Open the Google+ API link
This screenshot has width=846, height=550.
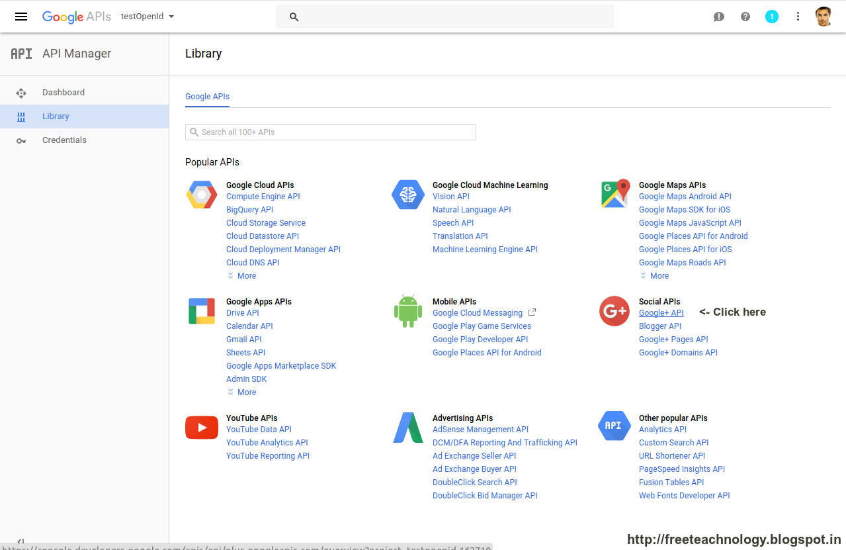pos(661,313)
